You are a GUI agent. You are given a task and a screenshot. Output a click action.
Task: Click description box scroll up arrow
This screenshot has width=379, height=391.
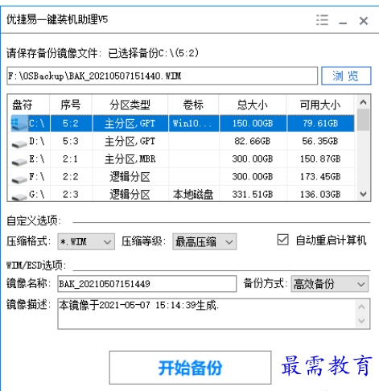point(361,307)
